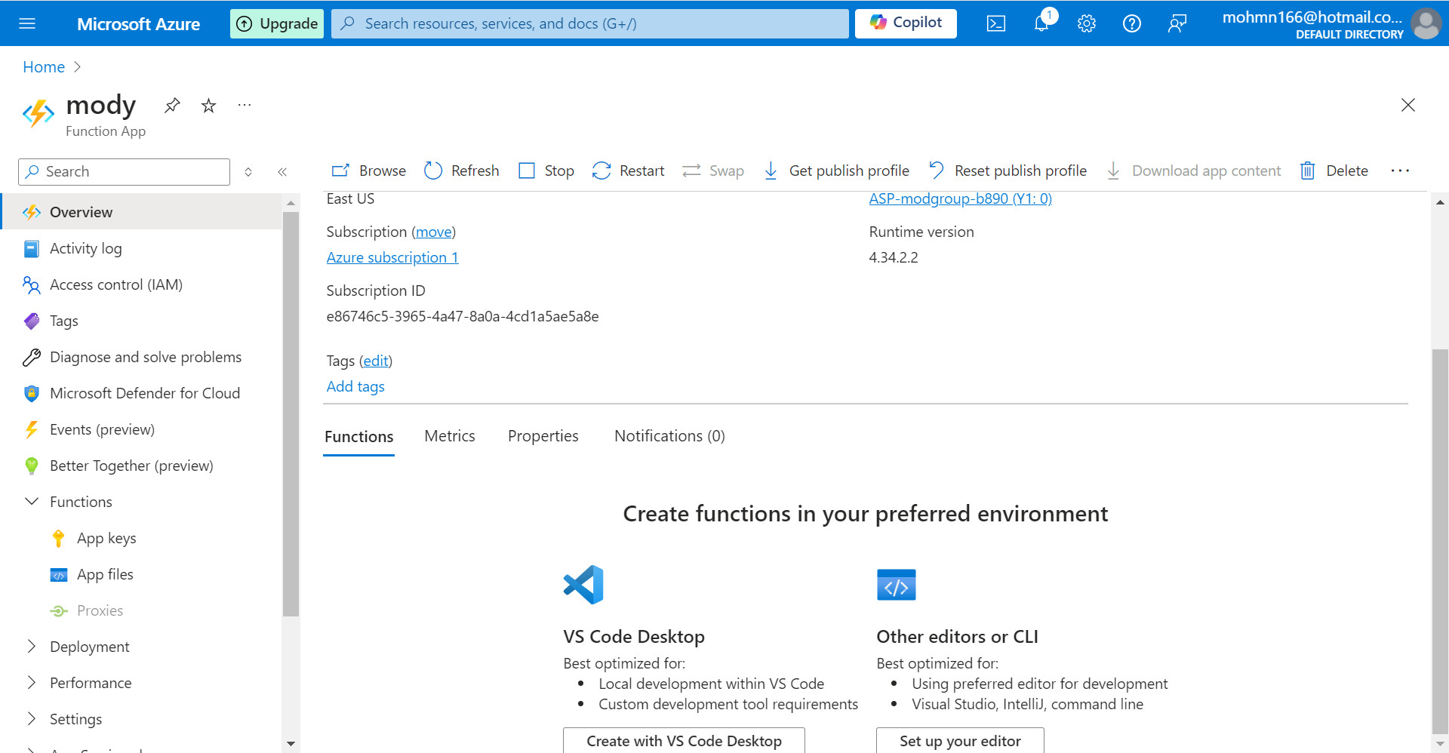Click the Browse toolbar icon
The image size is (1449, 753).
340,171
